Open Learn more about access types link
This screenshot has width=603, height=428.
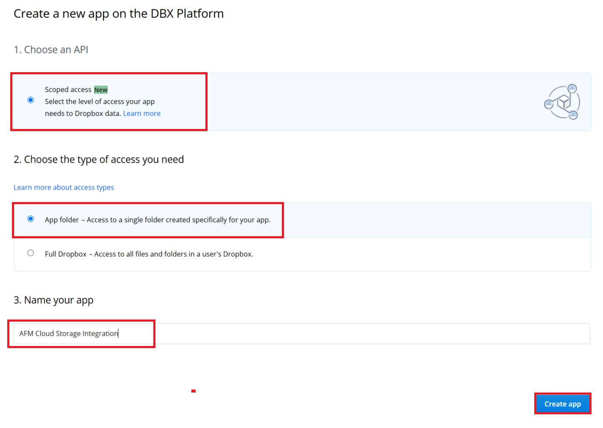(x=64, y=188)
